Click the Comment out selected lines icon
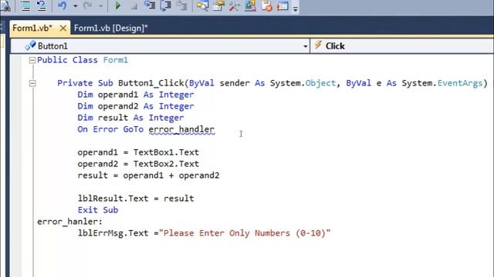Image resolution: width=494 pixels, height=277 pixels. tap(25, 6)
